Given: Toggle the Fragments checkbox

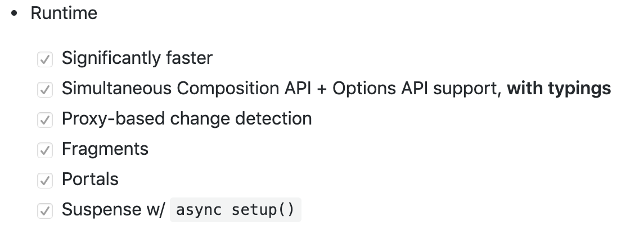Looking at the screenshot, I should (x=45, y=150).
